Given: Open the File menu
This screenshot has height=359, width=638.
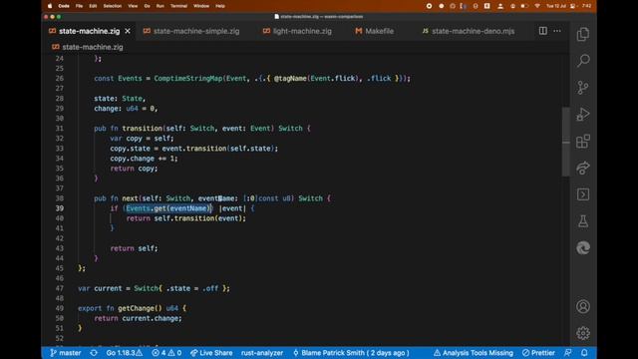Looking at the screenshot, I should coord(80,6).
